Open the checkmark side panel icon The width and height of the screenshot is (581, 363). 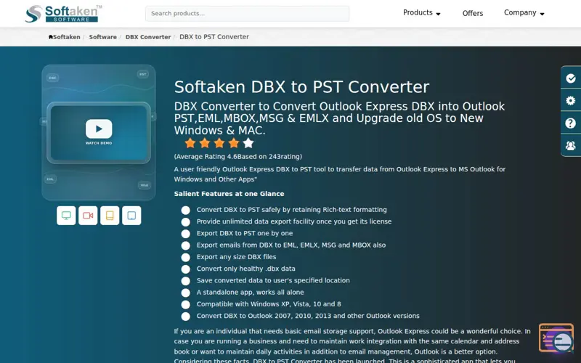(x=571, y=78)
